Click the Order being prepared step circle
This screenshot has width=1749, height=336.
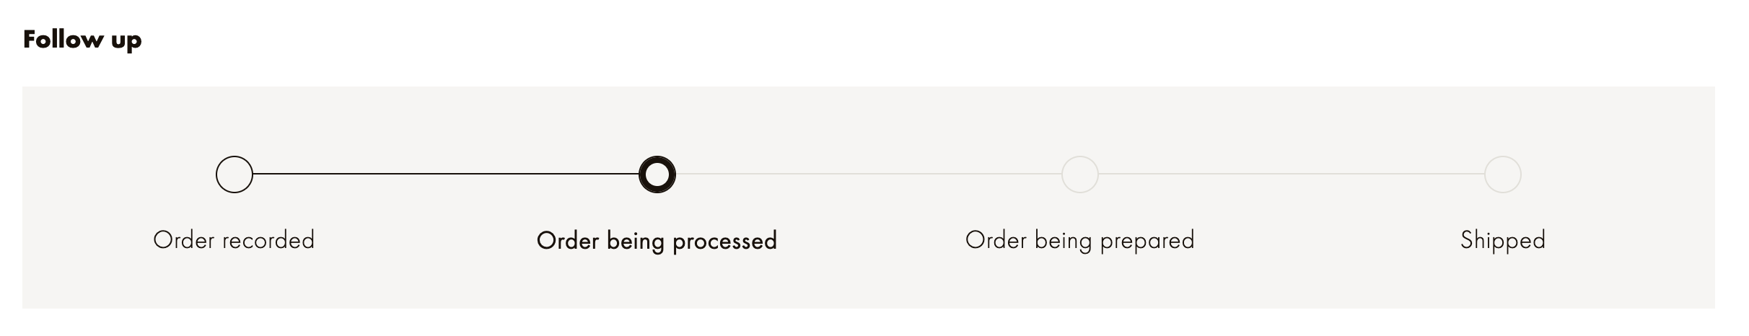point(1079,174)
